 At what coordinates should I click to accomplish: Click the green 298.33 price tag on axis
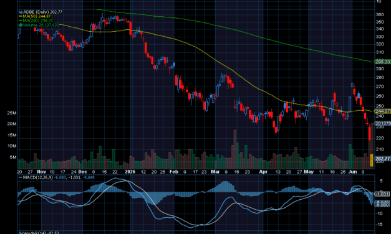382,62
